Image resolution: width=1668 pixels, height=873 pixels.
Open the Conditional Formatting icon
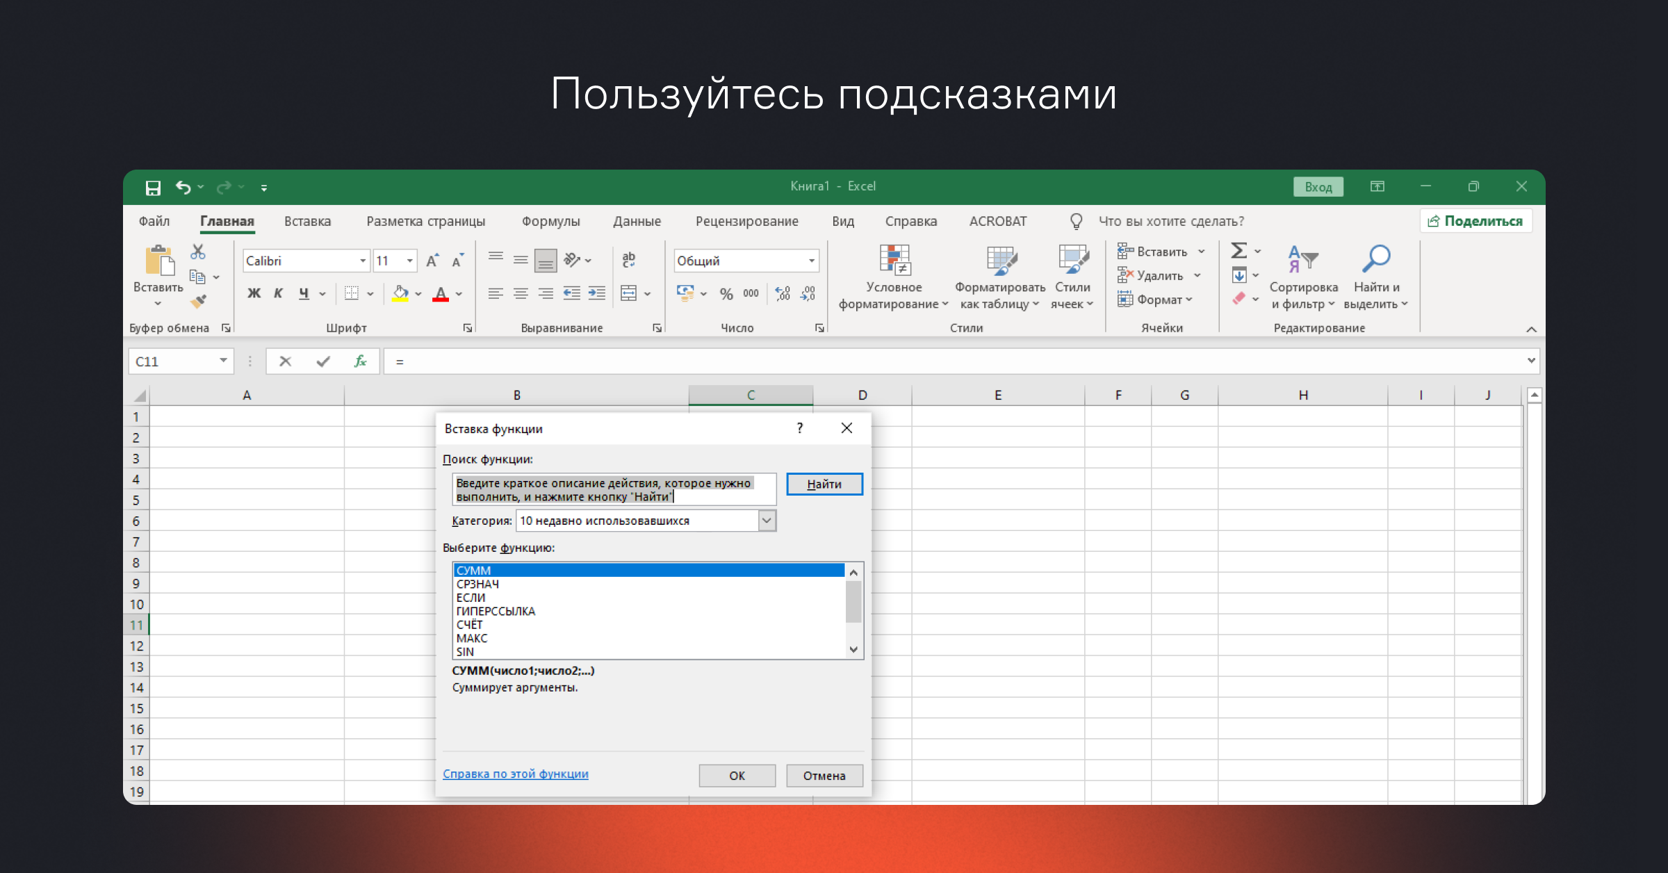[894, 261]
